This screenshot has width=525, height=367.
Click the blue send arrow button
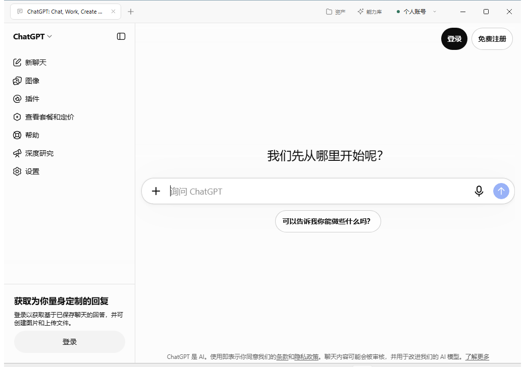click(x=501, y=191)
